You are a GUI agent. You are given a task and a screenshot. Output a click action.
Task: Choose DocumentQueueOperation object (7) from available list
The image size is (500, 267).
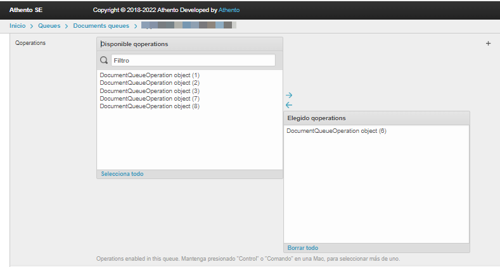[x=150, y=99]
